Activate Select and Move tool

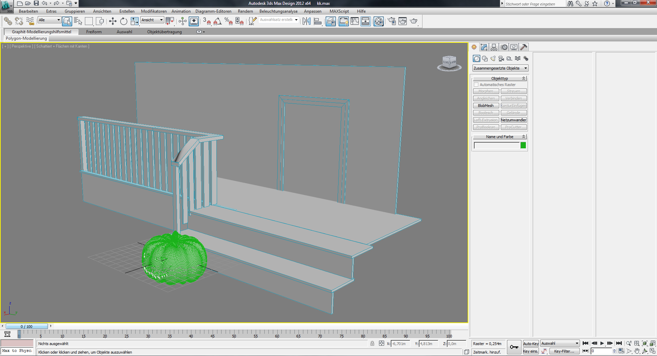coord(113,21)
